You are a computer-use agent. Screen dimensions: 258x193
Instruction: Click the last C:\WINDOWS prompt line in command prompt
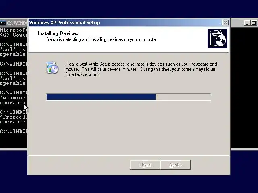click(14, 131)
